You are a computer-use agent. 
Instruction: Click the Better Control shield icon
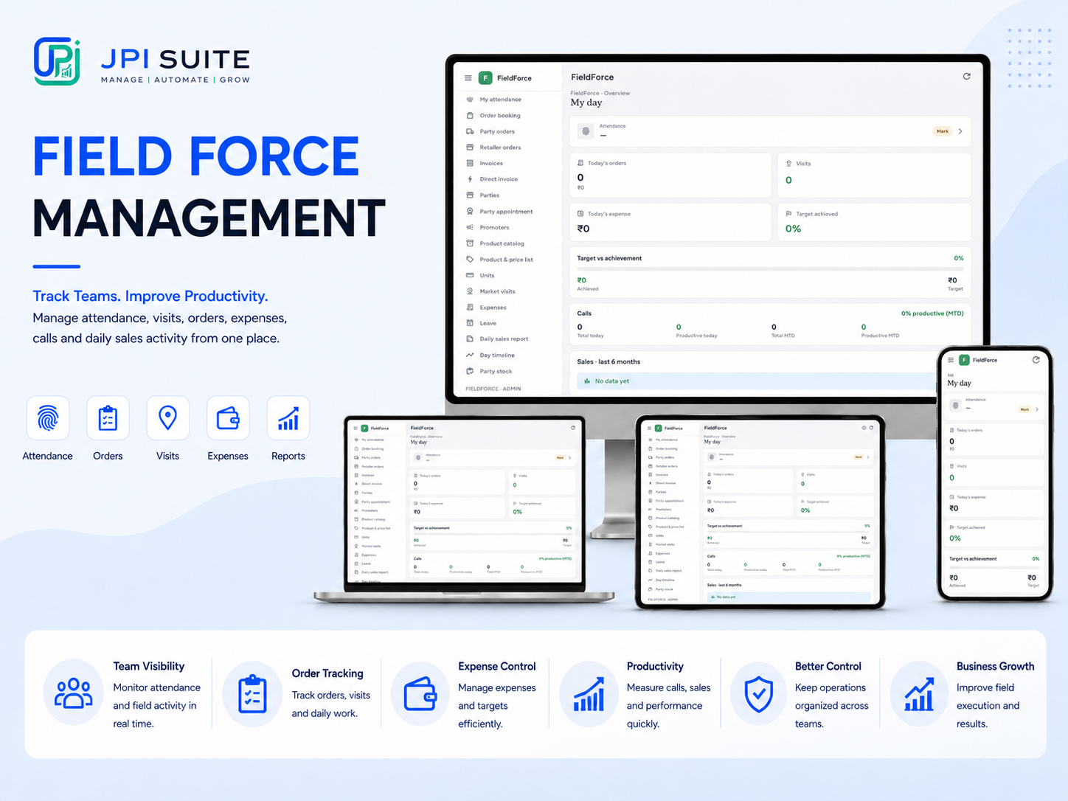[x=759, y=694]
